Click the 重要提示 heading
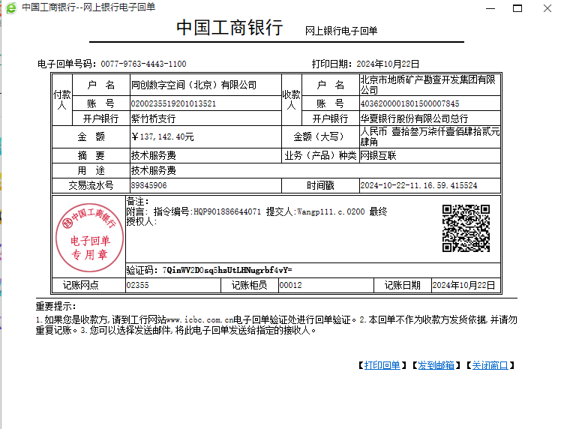This screenshot has width=564, height=429. (55, 307)
